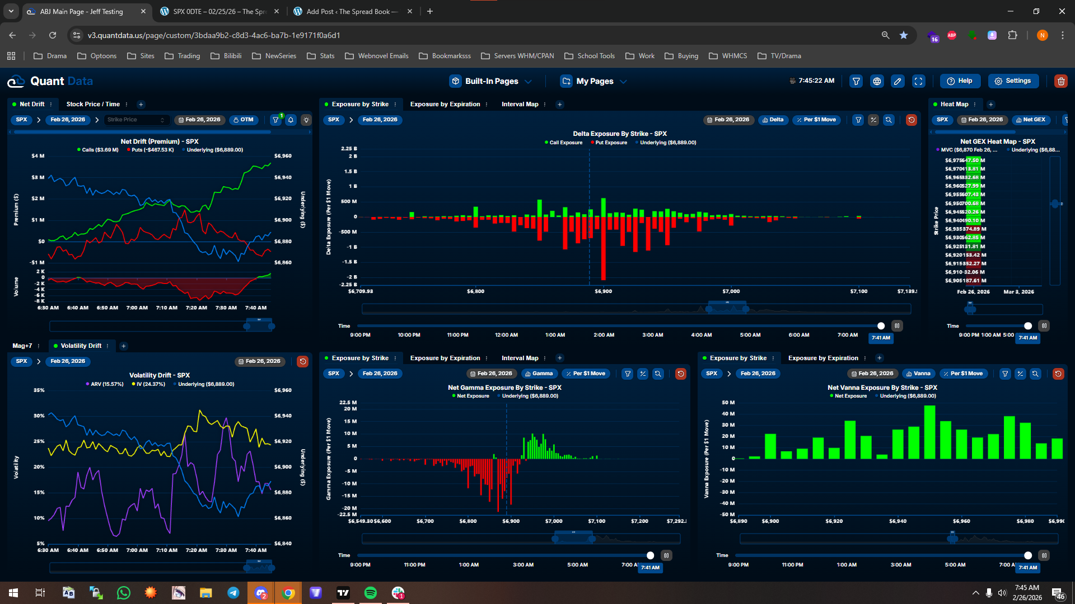The width and height of the screenshot is (1075, 604).
Task: Open the Strike Price combo box
Action: (136, 120)
